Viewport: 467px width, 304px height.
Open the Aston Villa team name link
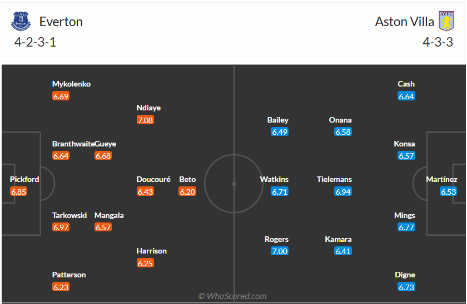[x=404, y=22]
